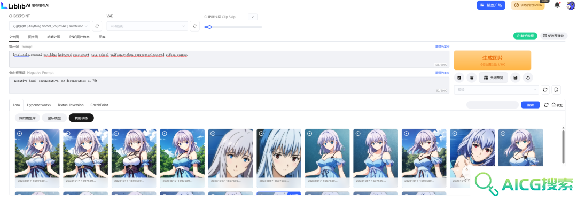Refresh the VAE list
Image resolution: width=577 pixels, height=201 pixels.
tap(194, 26)
